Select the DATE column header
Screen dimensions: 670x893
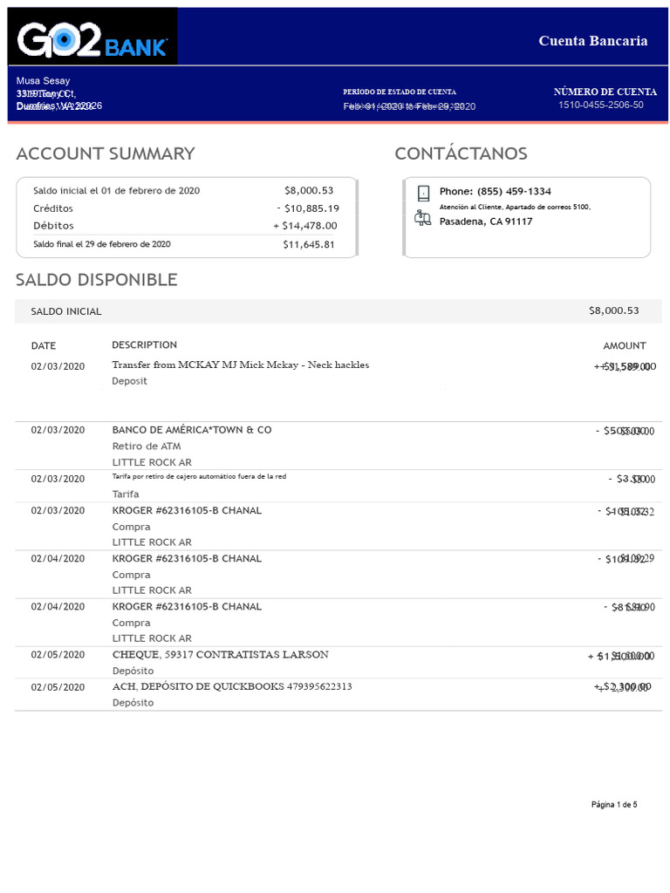(44, 346)
